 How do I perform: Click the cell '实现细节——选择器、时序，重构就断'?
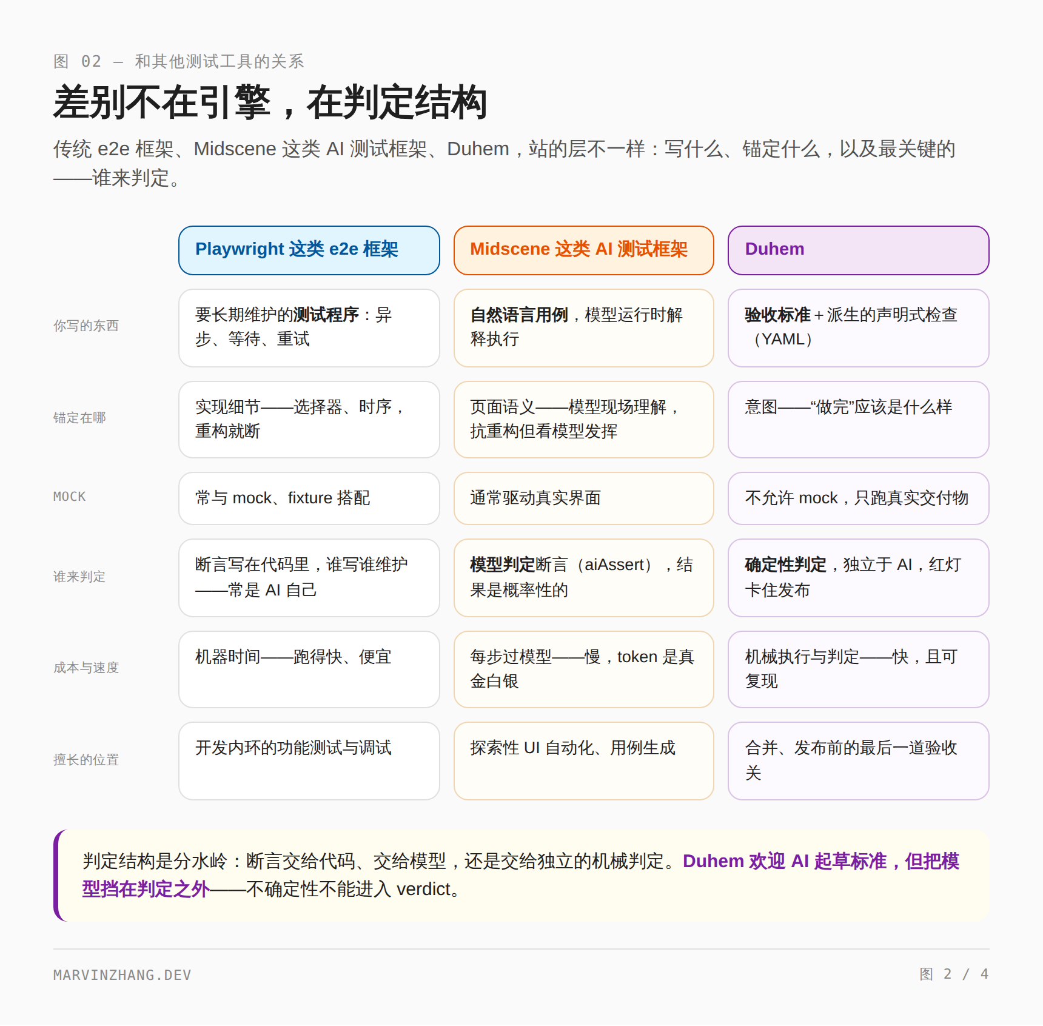click(x=309, y=420)
